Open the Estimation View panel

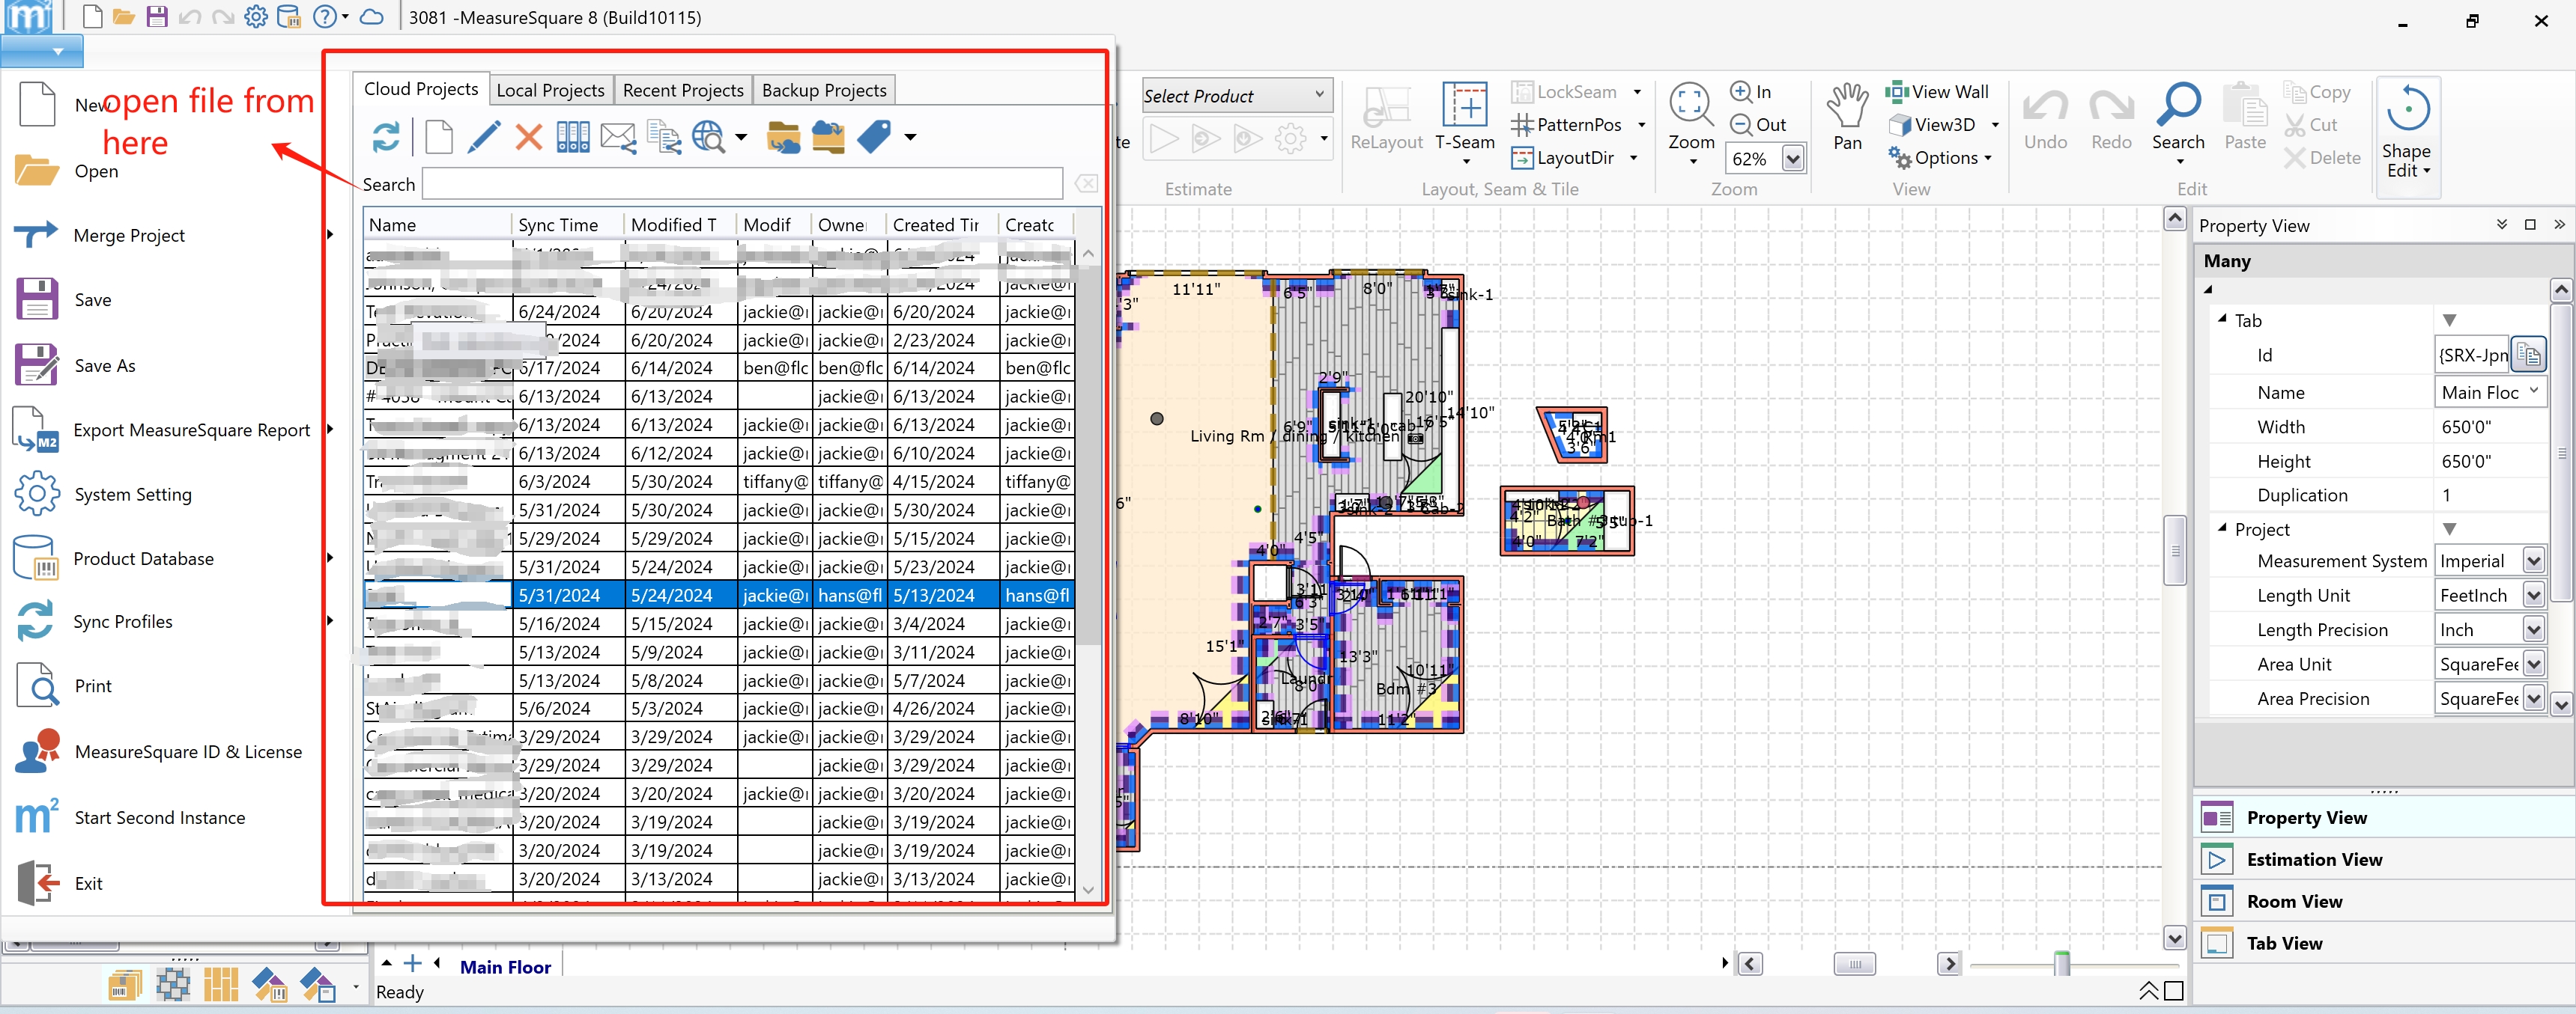coord(2313,859)
